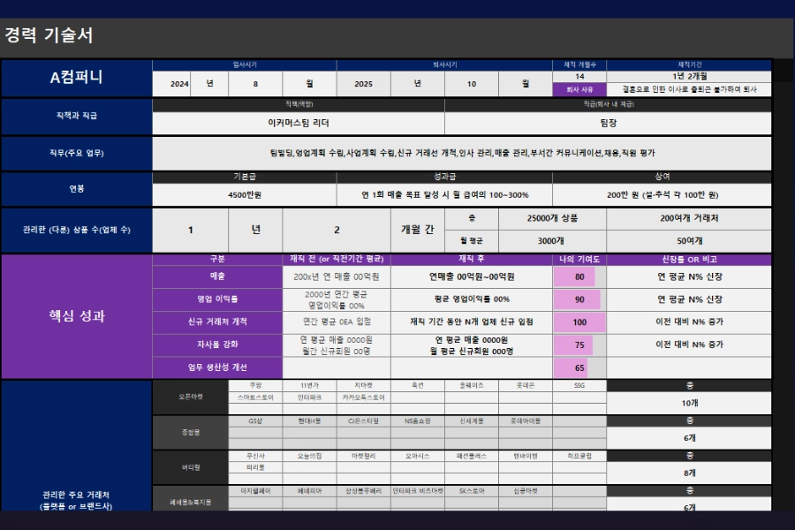Select the 4500만원 base salary cell

[245, 194]
